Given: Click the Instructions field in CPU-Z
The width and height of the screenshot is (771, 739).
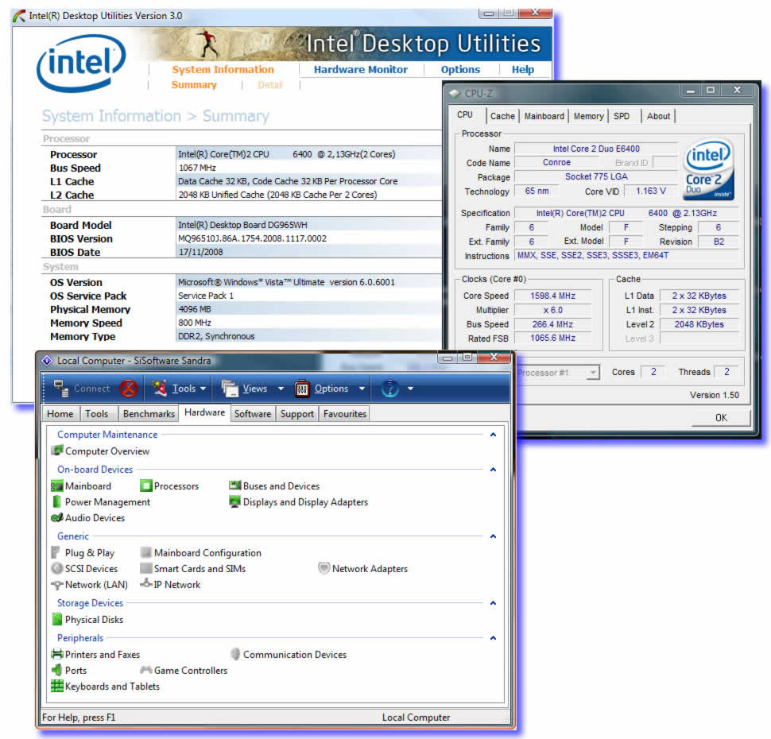Looking at the screenshot, I should point(627,255).
